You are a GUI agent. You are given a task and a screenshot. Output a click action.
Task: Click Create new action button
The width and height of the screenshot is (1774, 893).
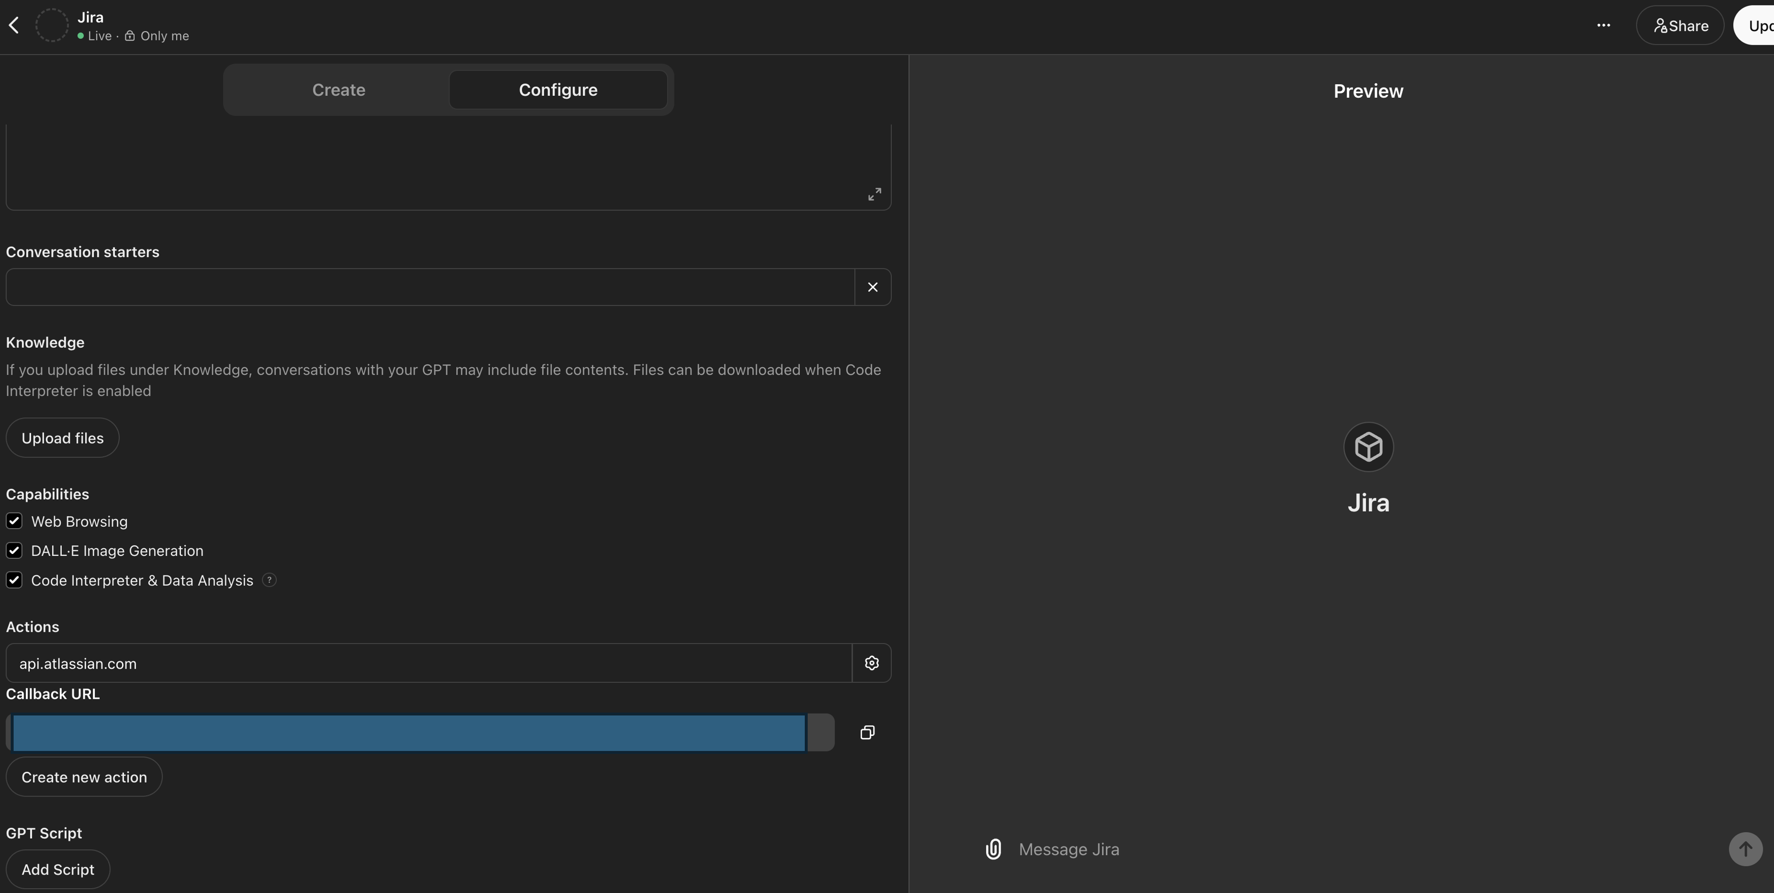[84, 777]
